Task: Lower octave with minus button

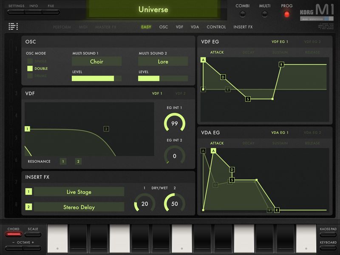Action: click(14, 248)
